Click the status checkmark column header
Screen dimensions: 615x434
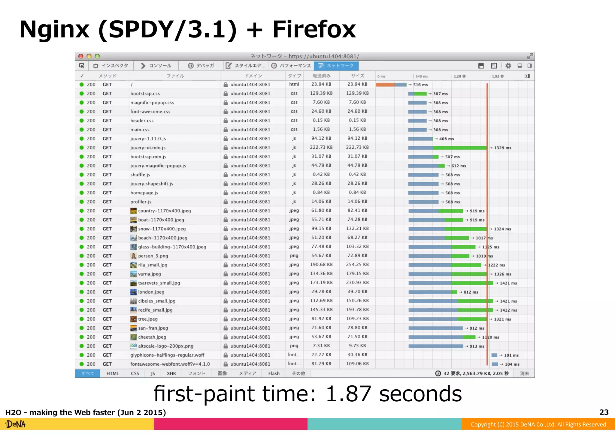tap(82, 76)
